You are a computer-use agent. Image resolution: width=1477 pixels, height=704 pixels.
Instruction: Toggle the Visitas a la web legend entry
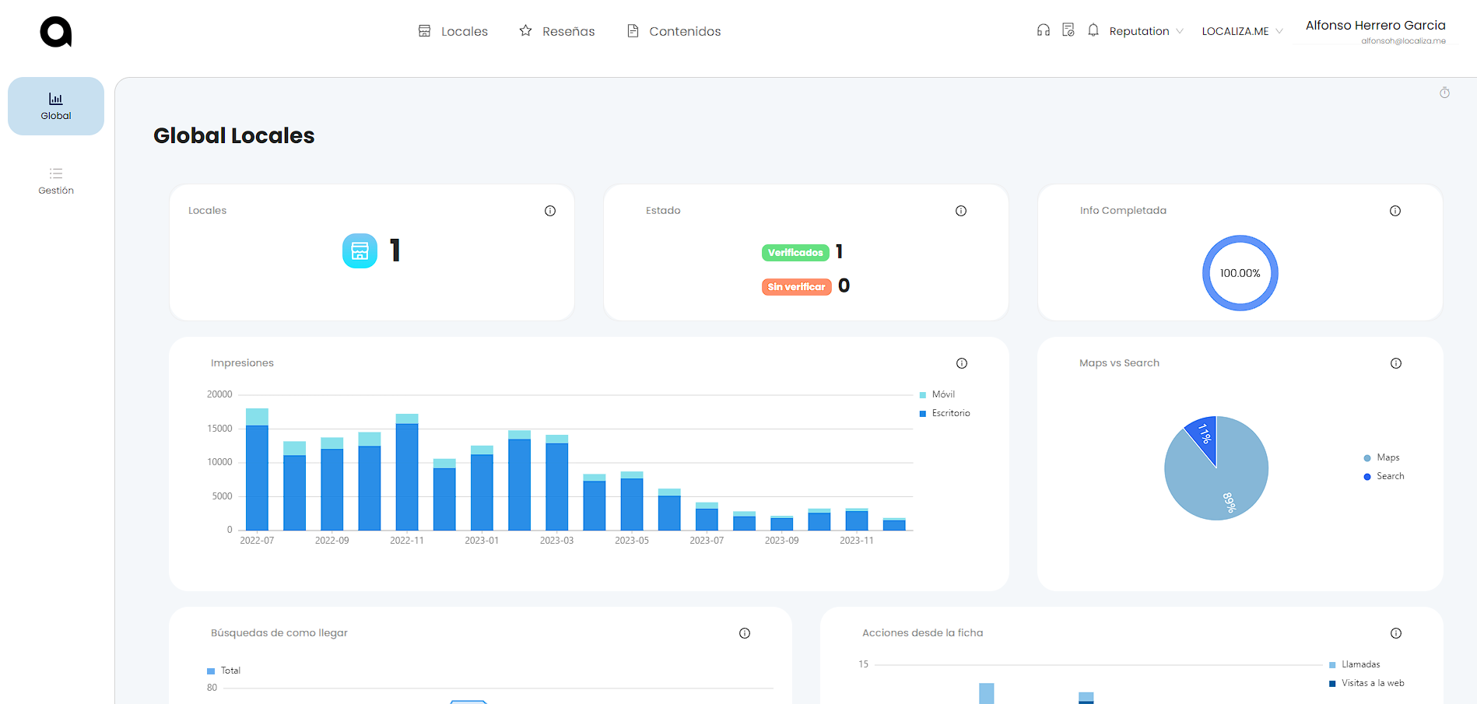pos(1366,683)
